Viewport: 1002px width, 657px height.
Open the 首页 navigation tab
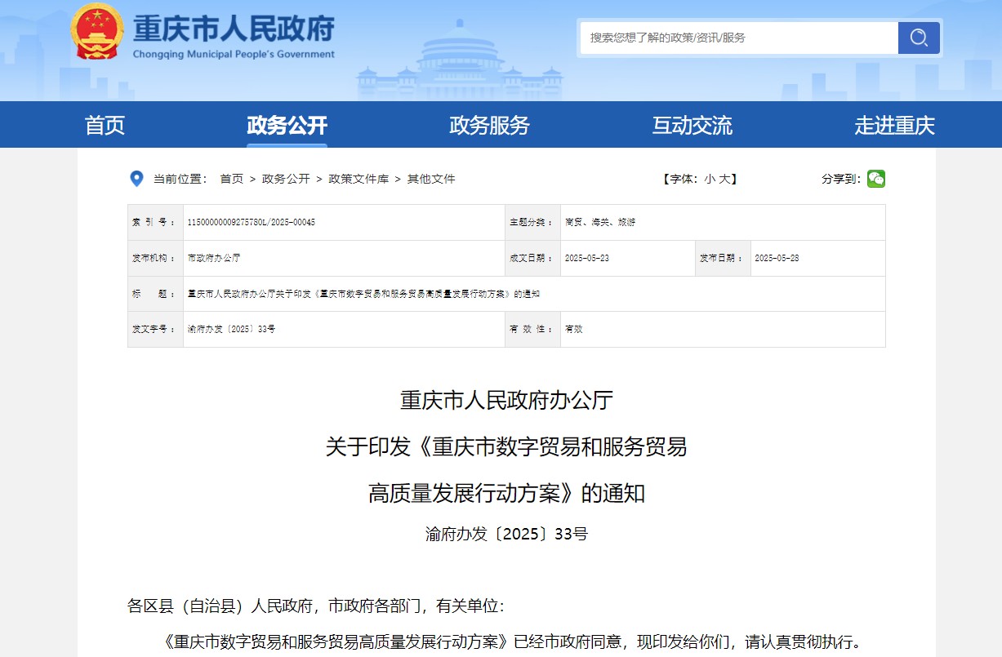click(105, 126)
